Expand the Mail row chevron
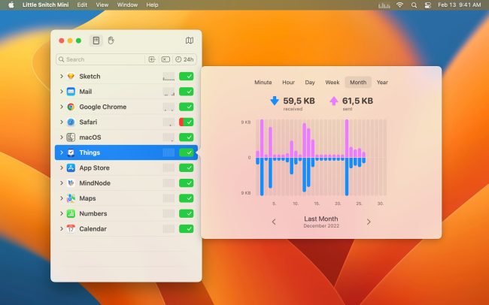Viewport: 489px width, 305px height. pyautogui.click(x=62, y=92)
